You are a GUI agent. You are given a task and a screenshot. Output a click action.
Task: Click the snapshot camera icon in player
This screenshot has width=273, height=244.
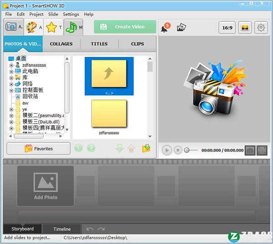(x=250, y=150)
